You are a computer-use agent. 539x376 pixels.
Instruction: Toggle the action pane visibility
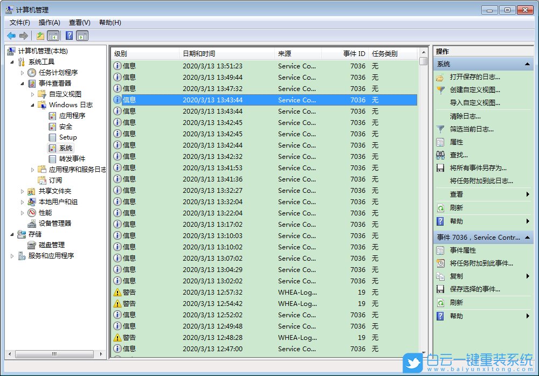coord(82,36)
